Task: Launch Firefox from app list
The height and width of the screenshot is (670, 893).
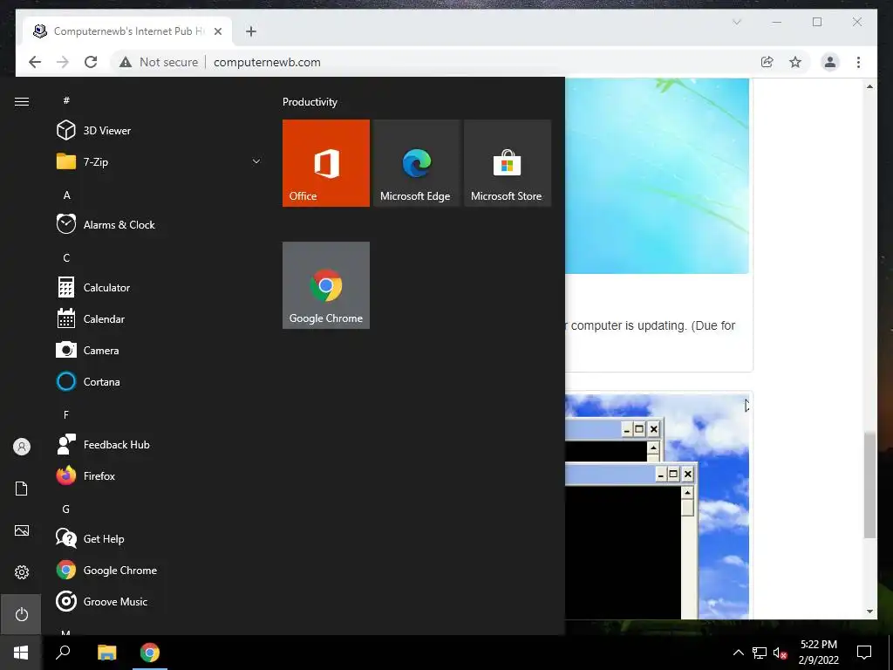Action: pyautogui.click(x=157, y=475)
